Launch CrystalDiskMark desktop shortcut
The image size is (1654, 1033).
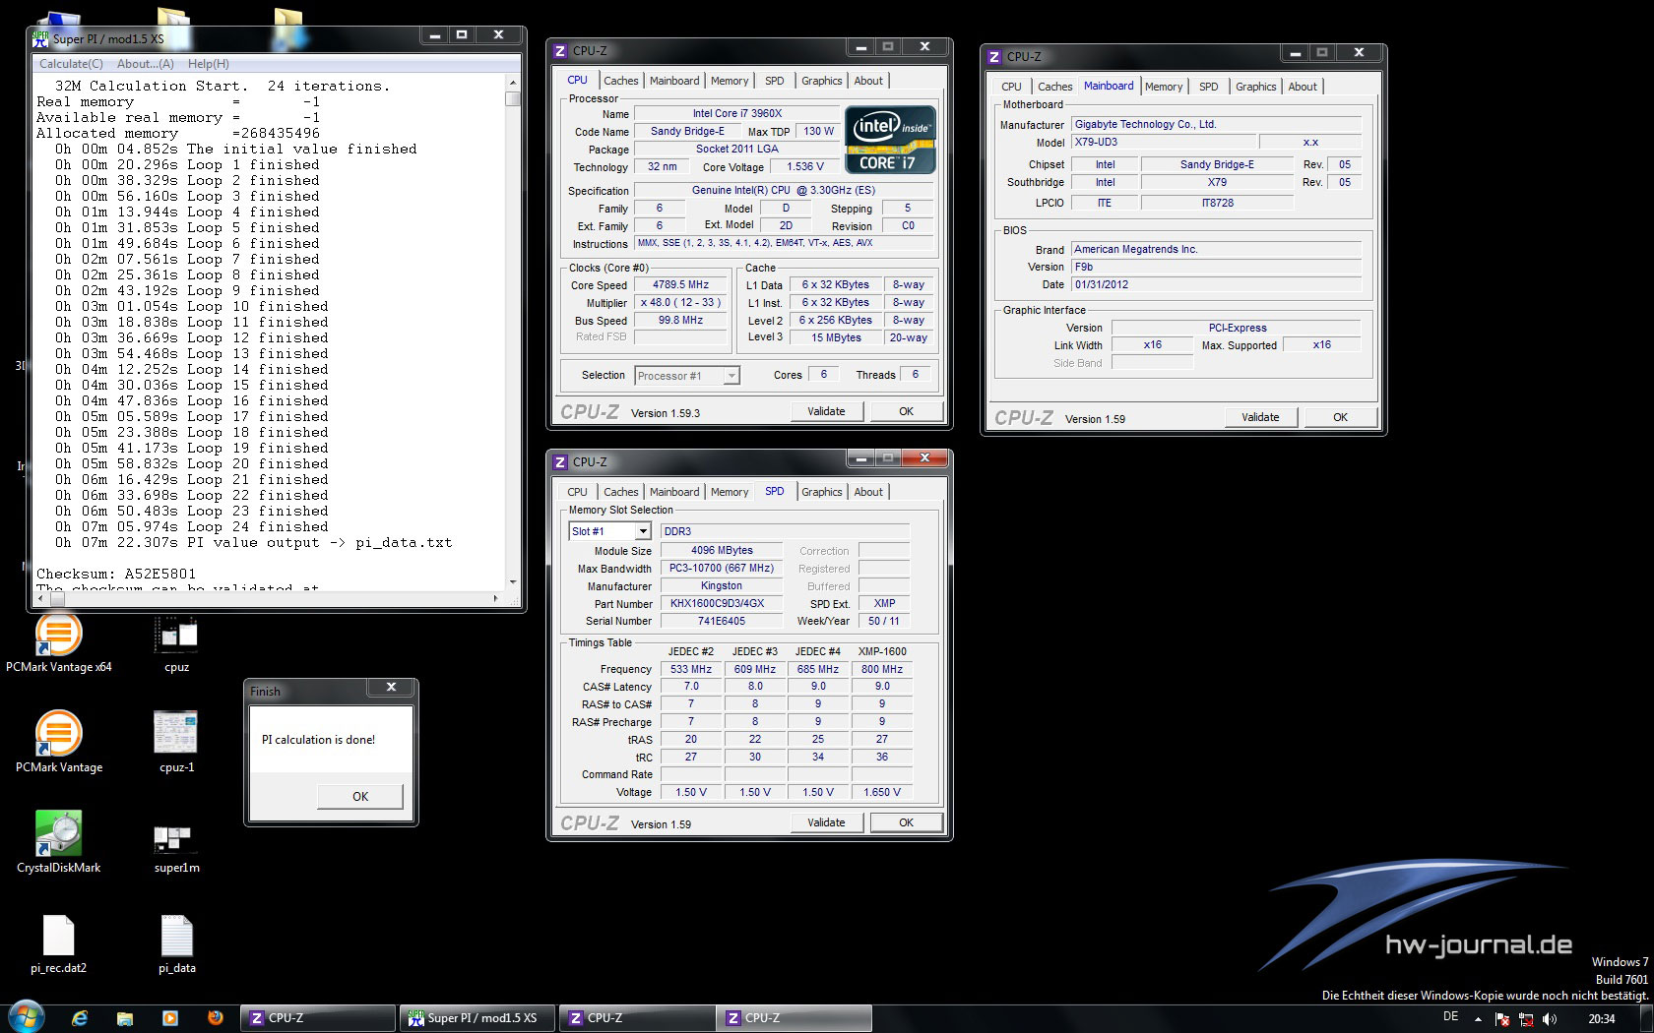tap(58, 843)
